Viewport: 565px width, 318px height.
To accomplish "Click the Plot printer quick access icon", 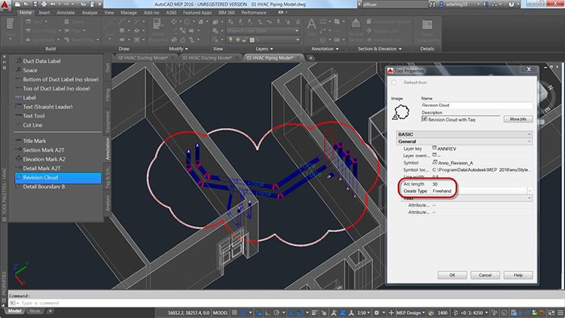I will 44,5.
